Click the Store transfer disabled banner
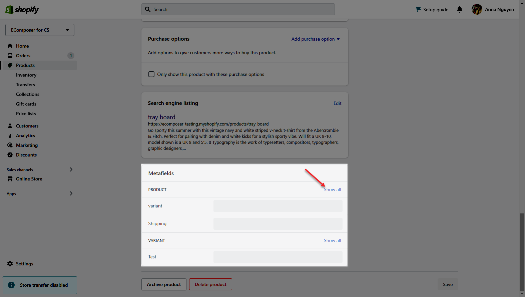This screenshot has height=297, width=525. coord(40,285)
